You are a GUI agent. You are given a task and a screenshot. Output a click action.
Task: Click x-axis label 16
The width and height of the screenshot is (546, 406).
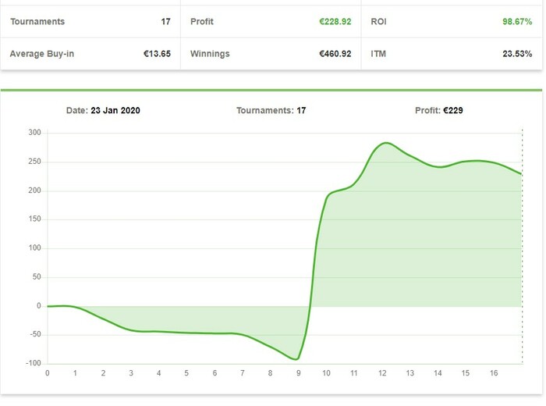pos(494,373)
